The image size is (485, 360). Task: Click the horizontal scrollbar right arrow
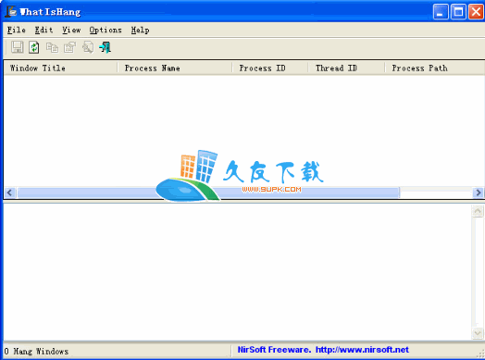point(479,192)
